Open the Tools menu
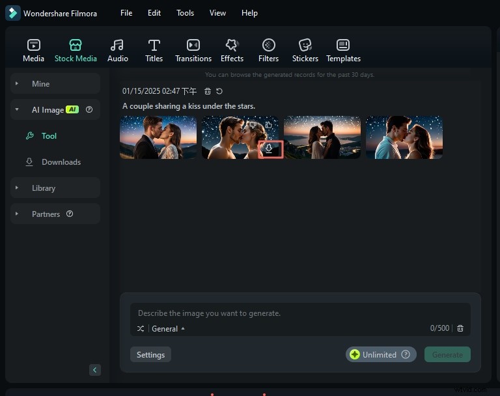 pyautogui.click(x=185, y=12)
